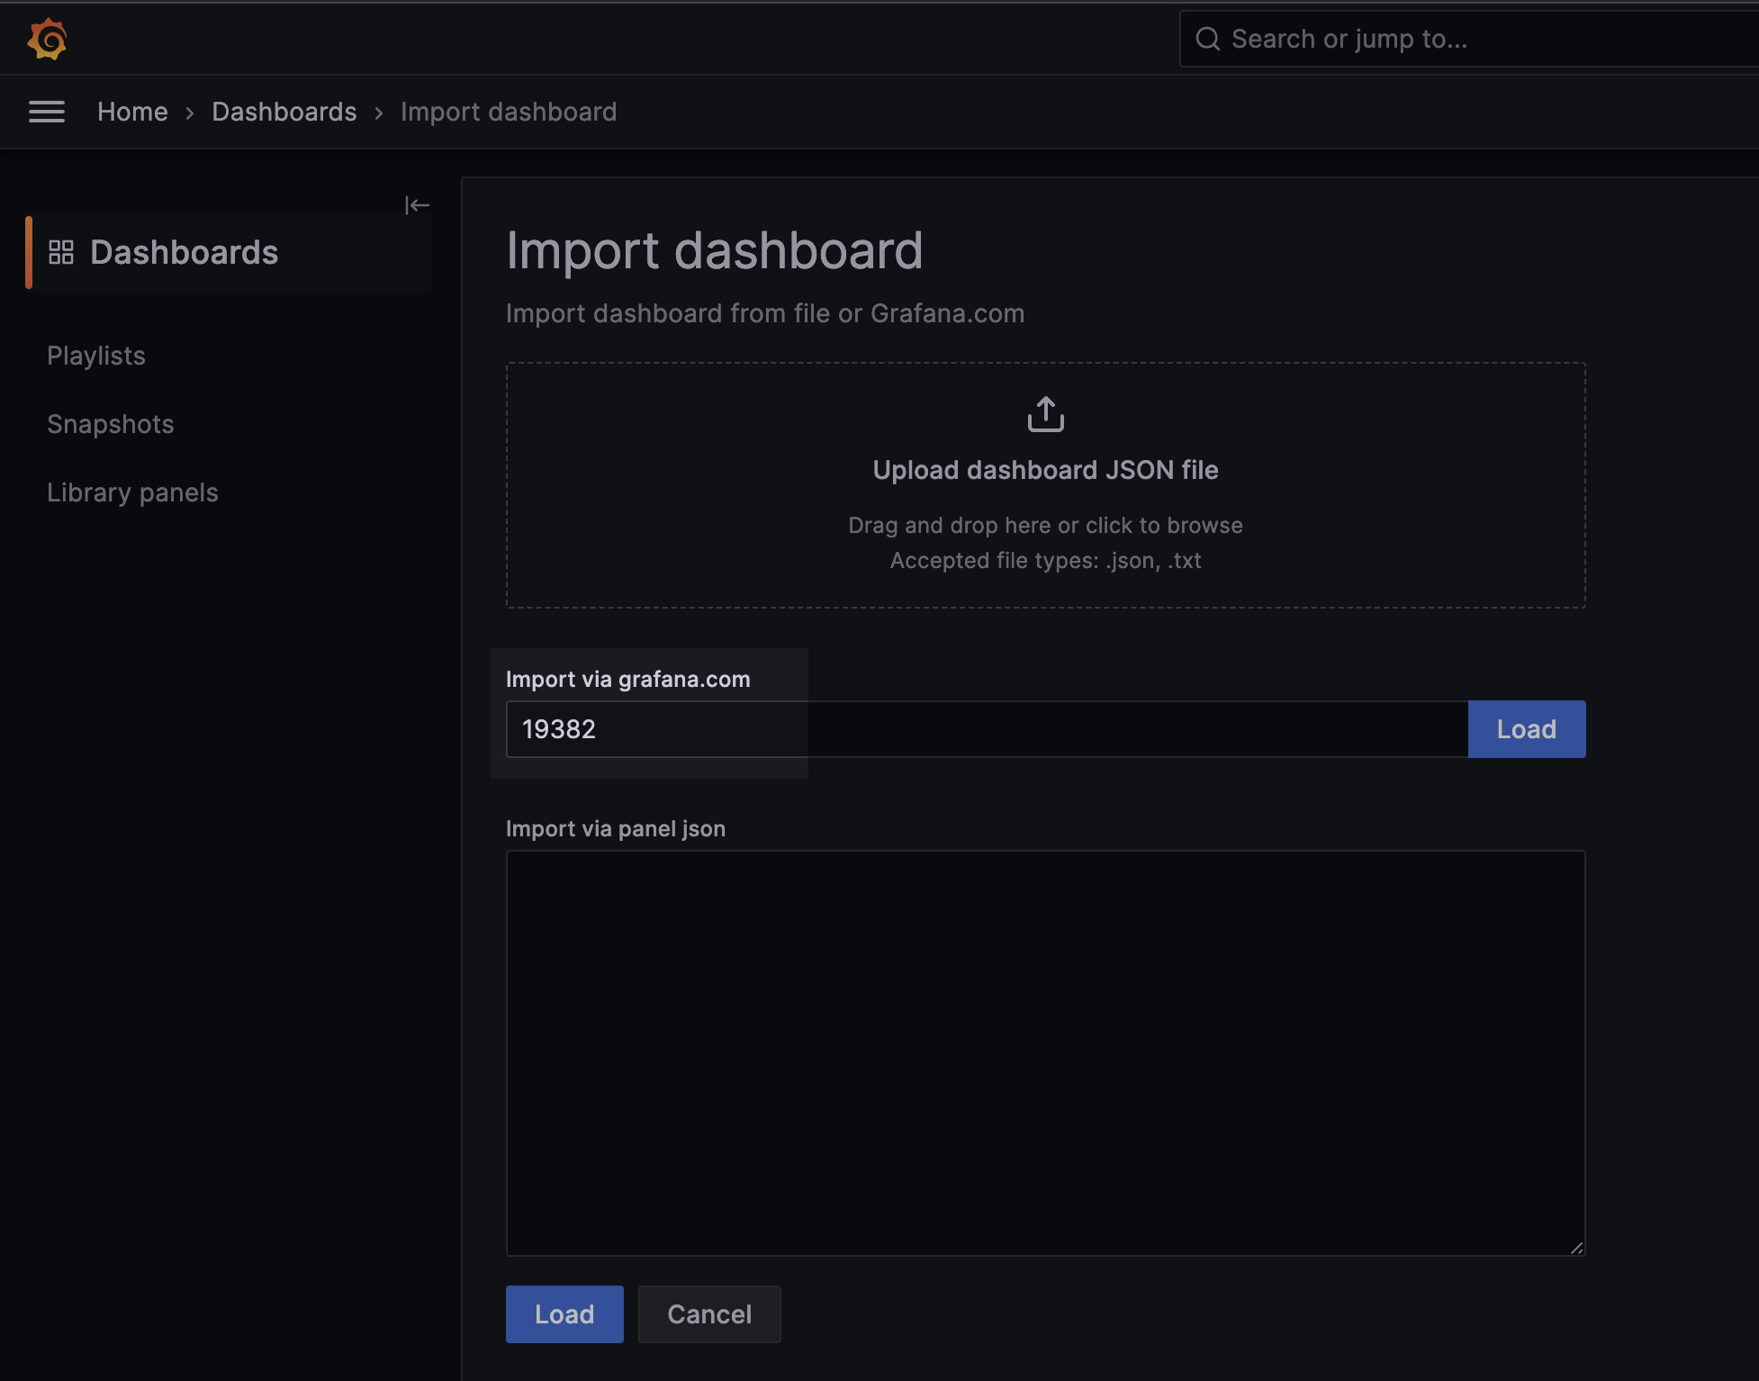Open Library panels

click(x=132, y=492)
